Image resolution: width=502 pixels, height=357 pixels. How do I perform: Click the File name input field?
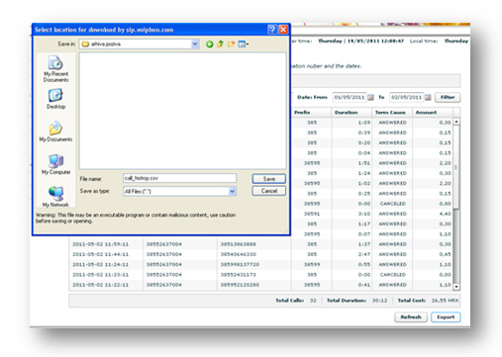179,178
